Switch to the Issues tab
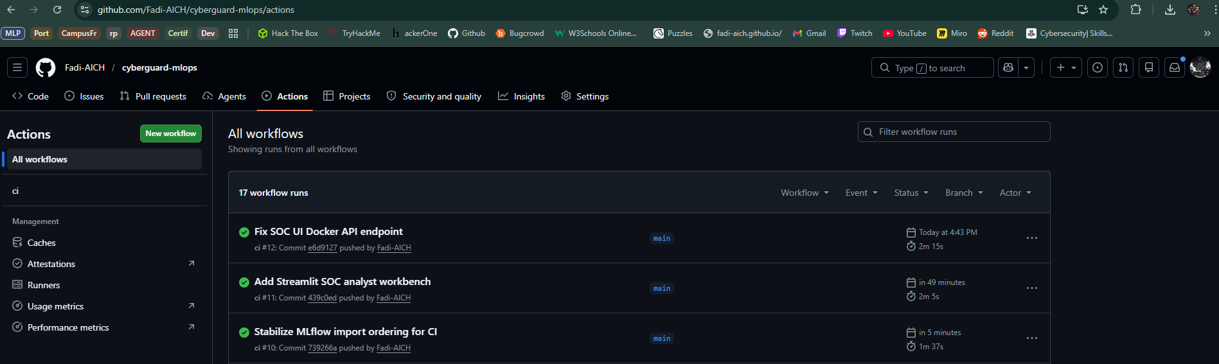Screen dimensions: 1219x364 (84, 96)
